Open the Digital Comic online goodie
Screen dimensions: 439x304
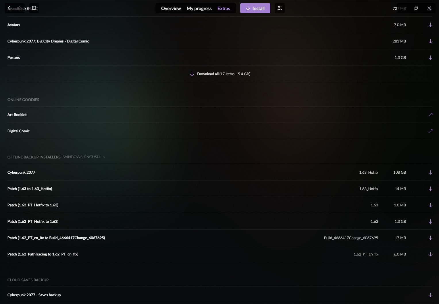[18, 131]
